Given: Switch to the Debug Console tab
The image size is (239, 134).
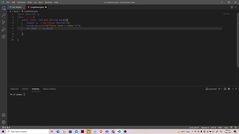Looking at the screenshot, I should point(49,89).
